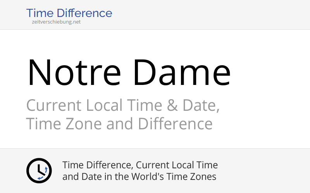The height and width of the screenshot is (193, 310).
Task: Click the Time Zone and Difference subtitle line
Action: [119, 124]
